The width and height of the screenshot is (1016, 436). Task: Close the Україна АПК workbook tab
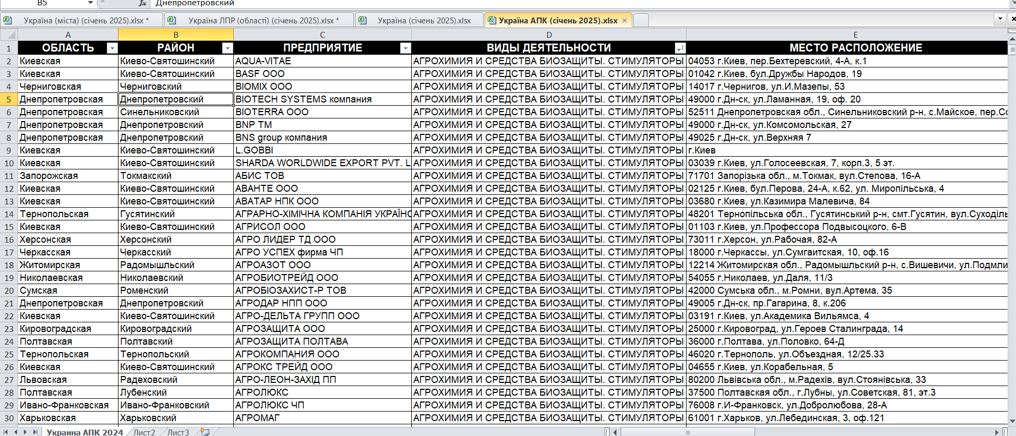[625, 21]
